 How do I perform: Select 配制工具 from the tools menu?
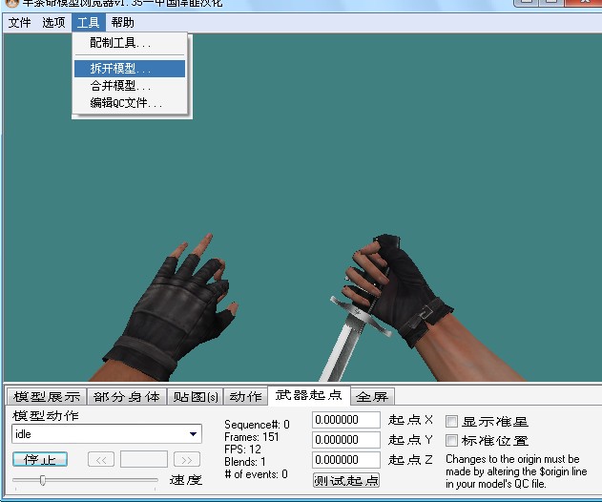[x=120, y=44]
